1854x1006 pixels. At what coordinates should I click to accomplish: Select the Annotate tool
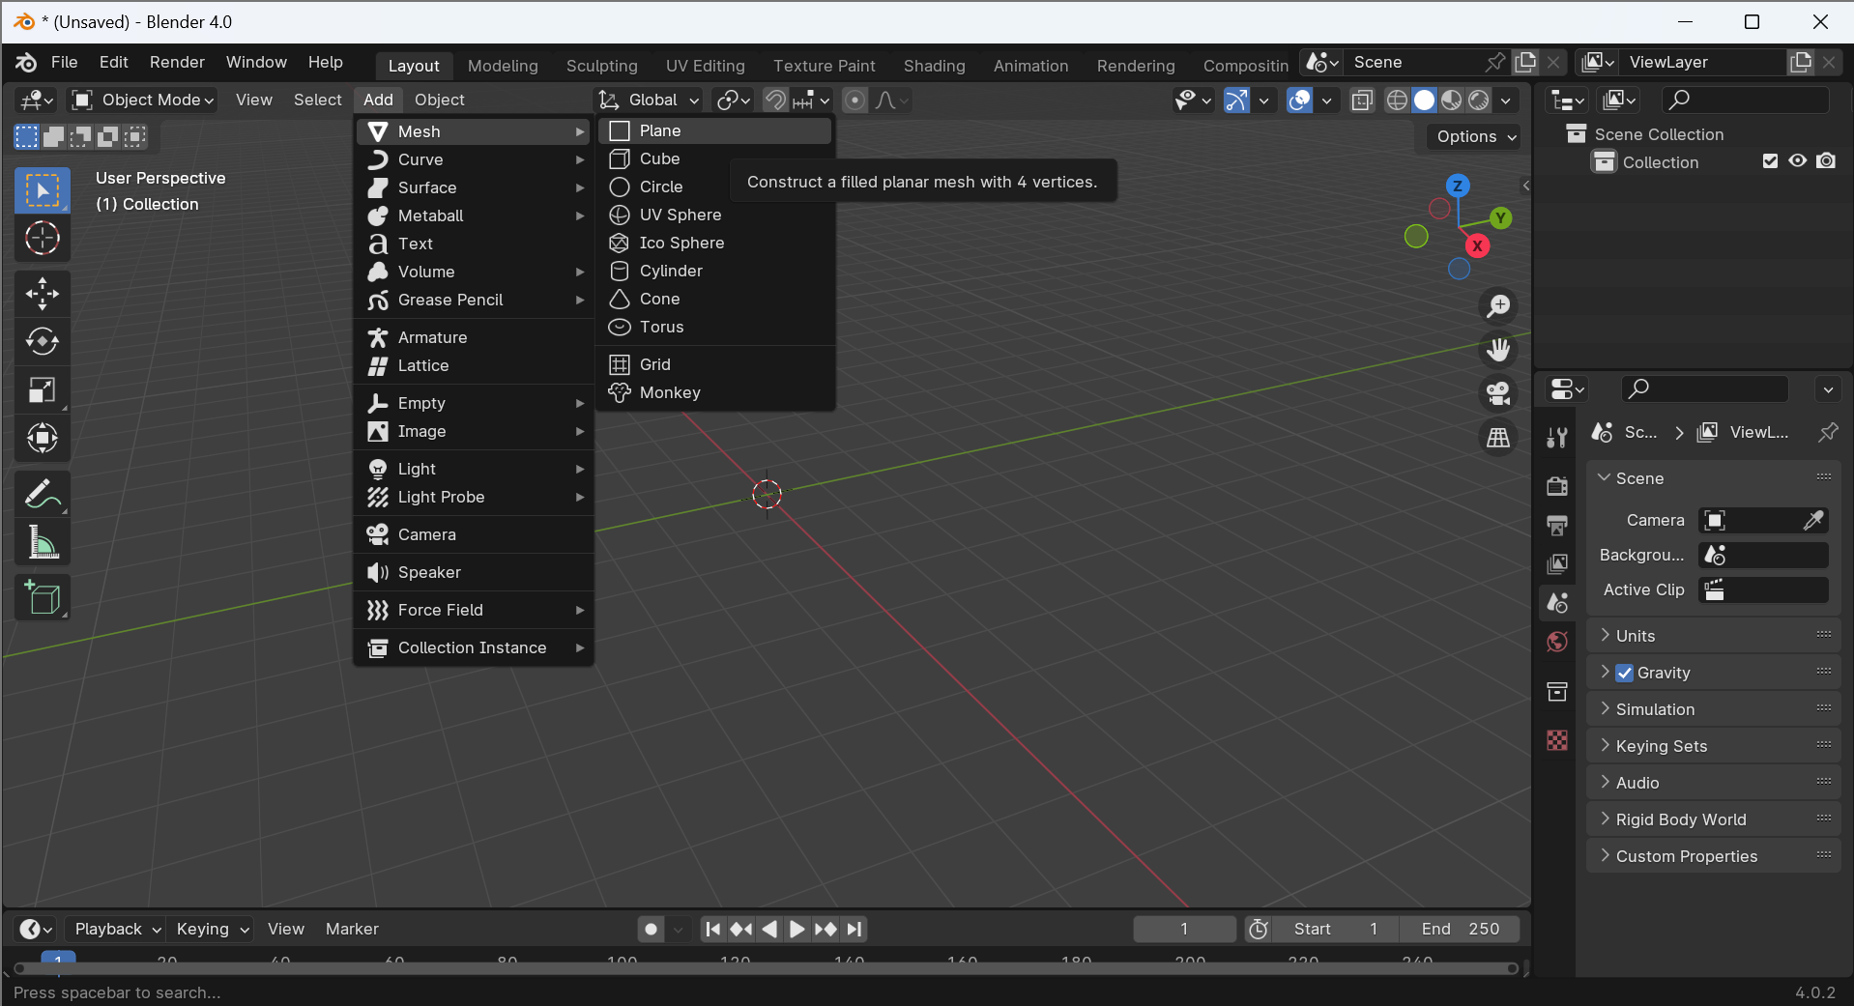43,495
